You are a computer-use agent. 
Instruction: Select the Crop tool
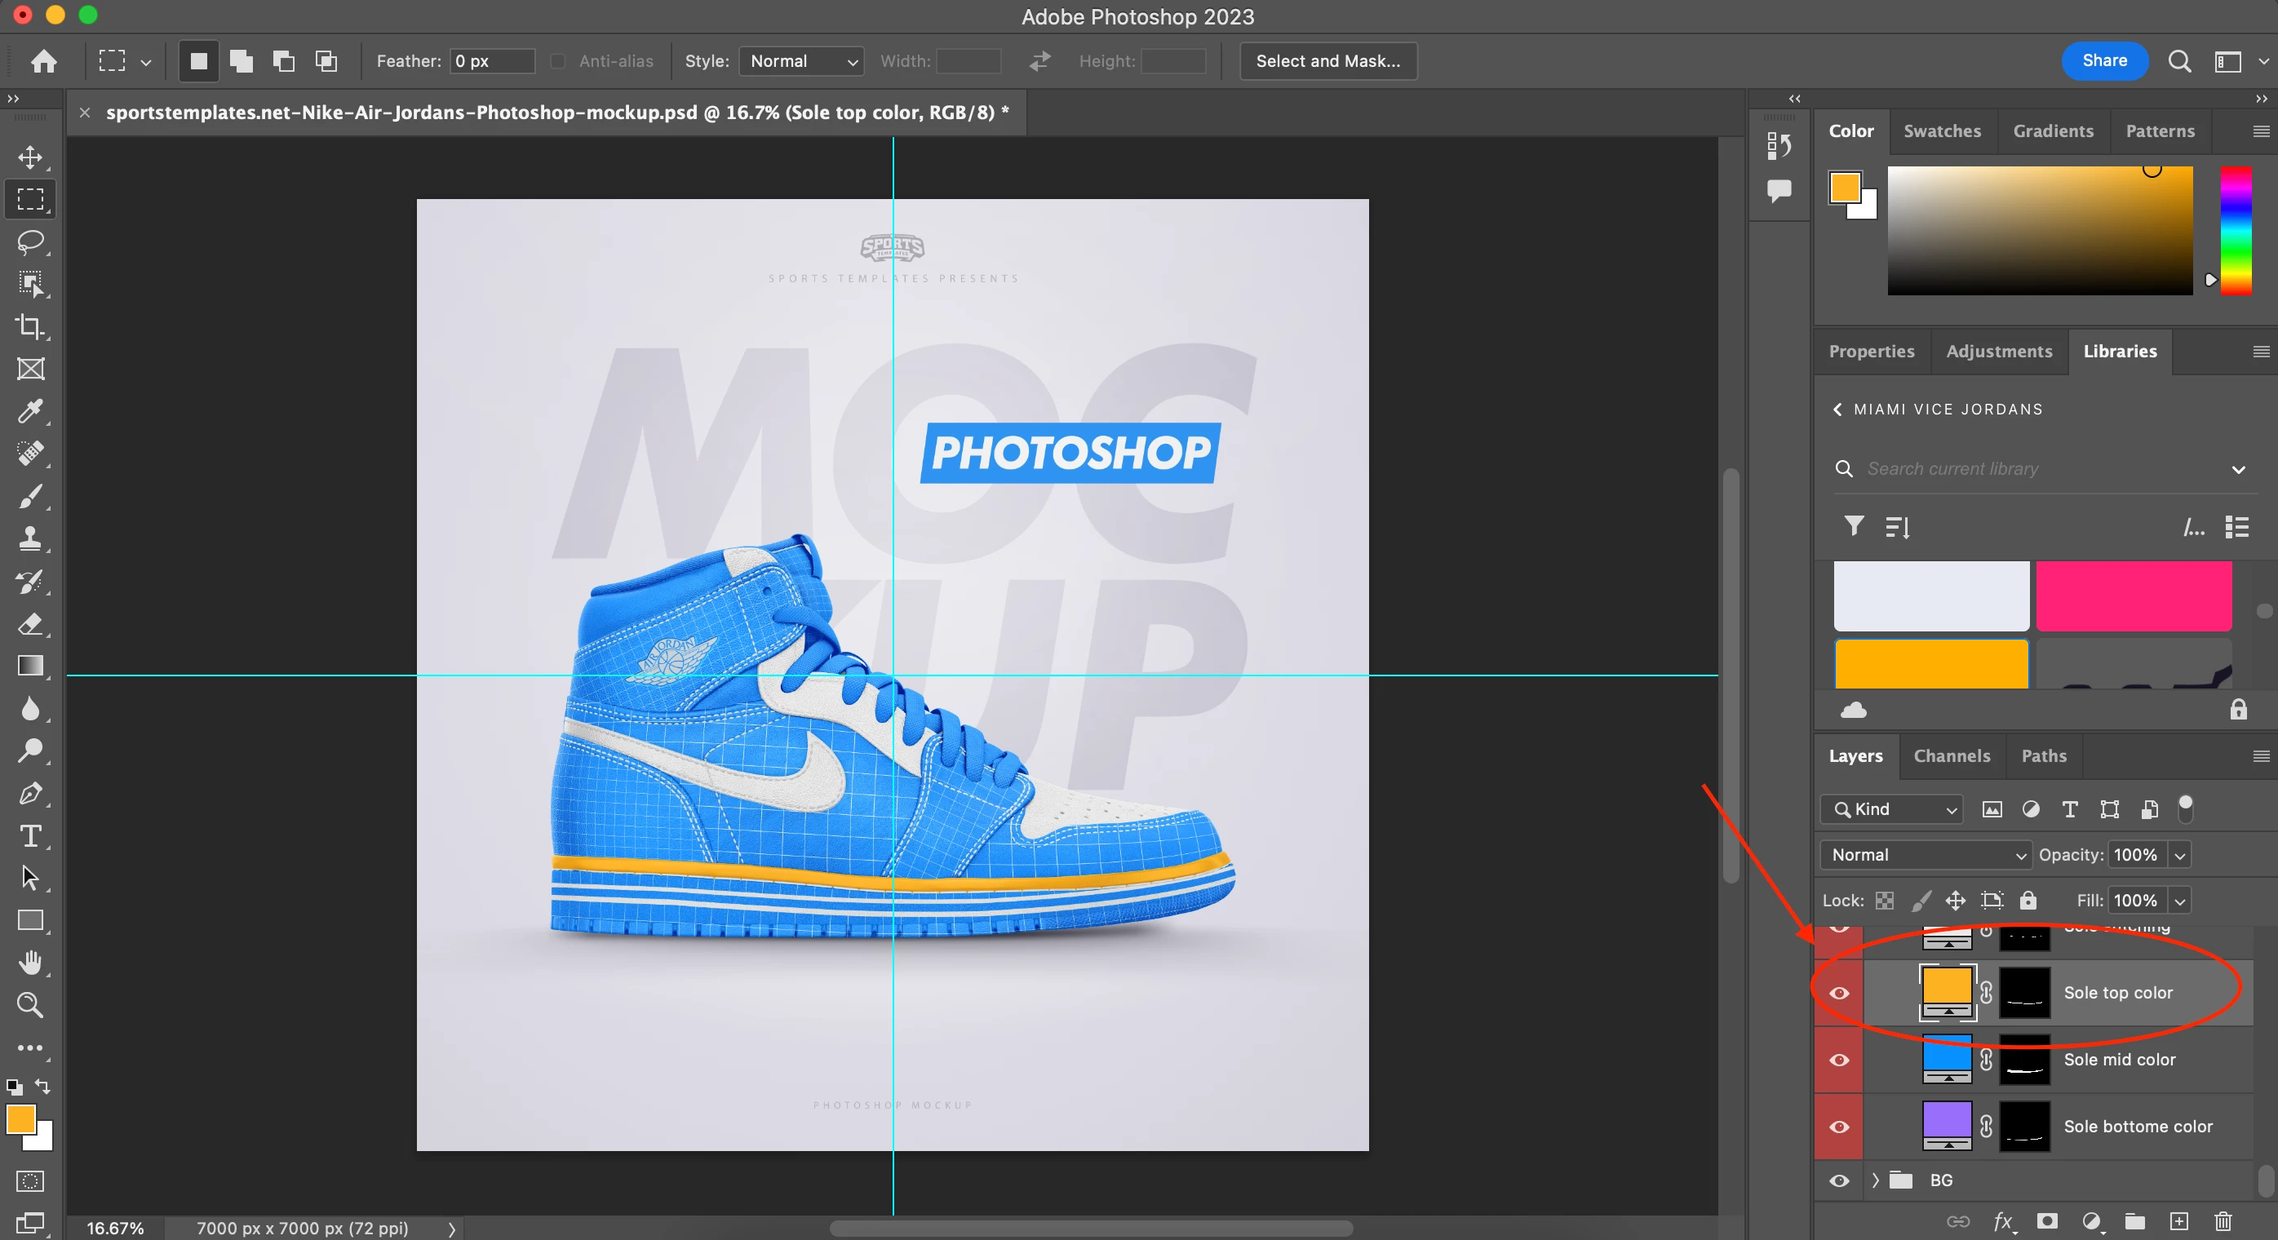tap(30, 326)
